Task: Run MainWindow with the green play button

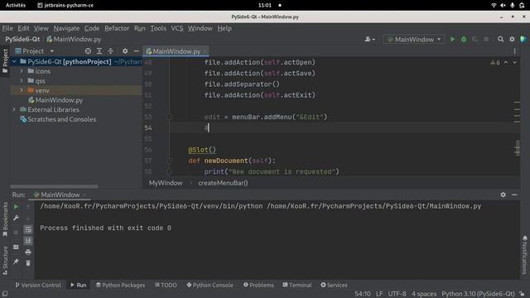Action: tap(452, 39)
